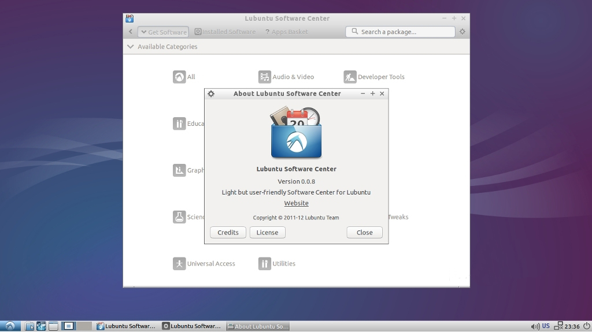Click the Universal Access label

point(211,264)
